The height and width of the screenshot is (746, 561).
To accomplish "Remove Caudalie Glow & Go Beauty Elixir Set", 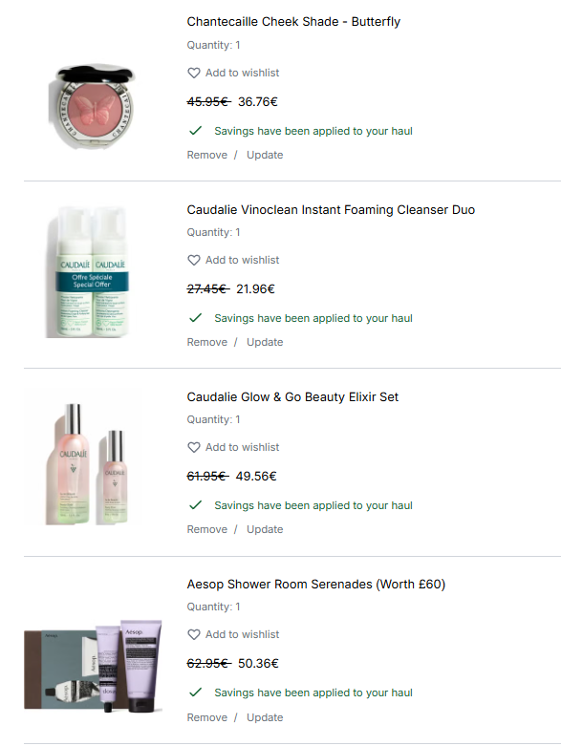I will [x=207, y=529].
